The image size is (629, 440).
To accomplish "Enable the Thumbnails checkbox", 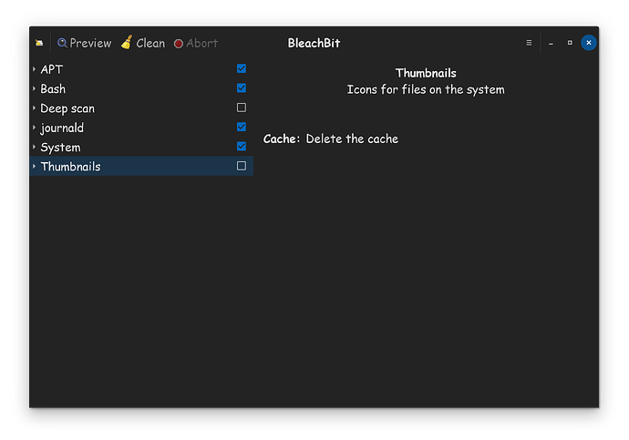I will 241,166.
